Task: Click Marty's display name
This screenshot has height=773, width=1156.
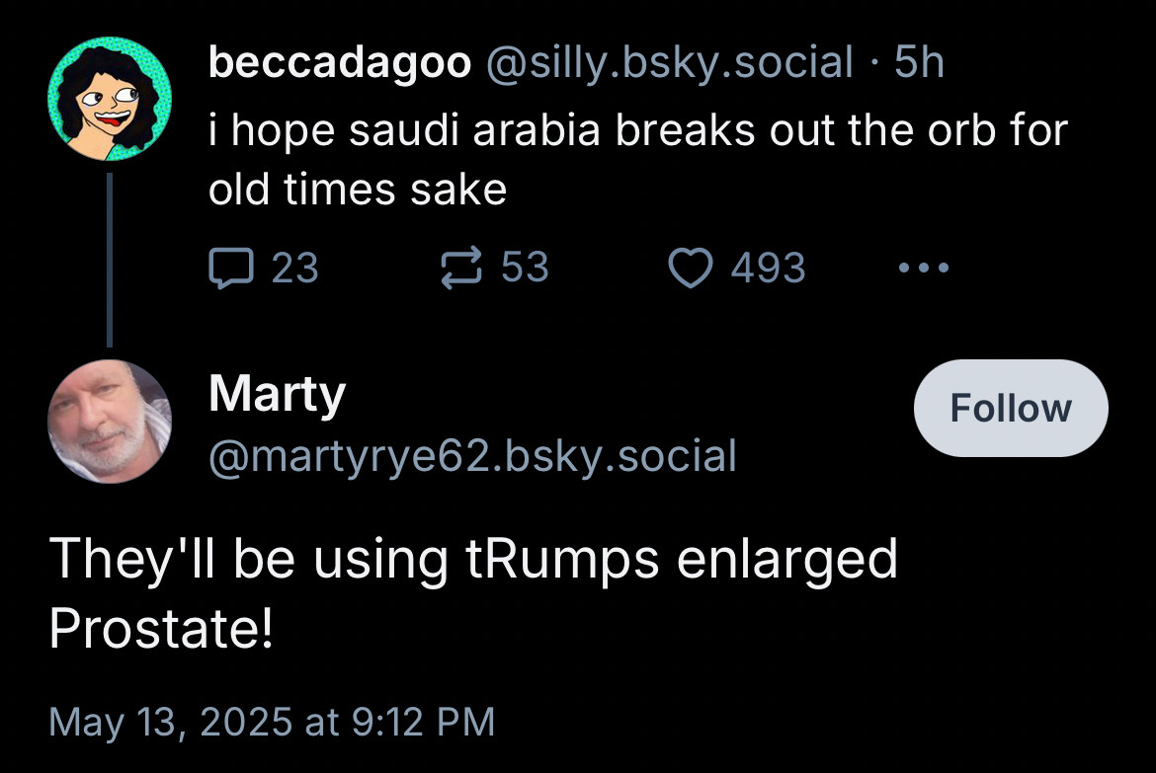Action: [278, 395]
